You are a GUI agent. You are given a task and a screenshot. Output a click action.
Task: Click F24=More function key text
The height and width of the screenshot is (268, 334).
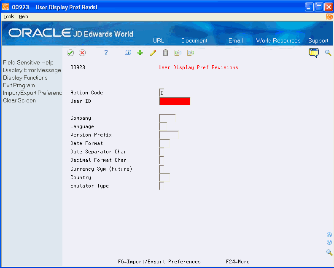238,262
